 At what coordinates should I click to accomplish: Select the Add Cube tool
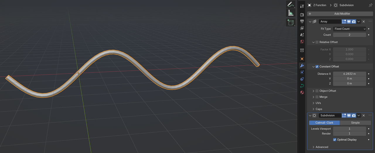pyautogui.click(x=291, y=23)
